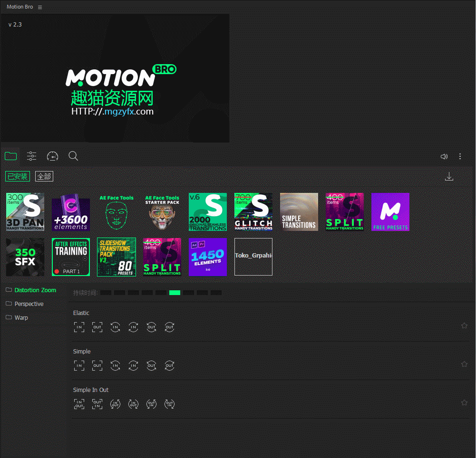The image size is (476, 458).
Task: Apply Simple counter-clockwise rotate OUT preset
Action: pos(152,365)
